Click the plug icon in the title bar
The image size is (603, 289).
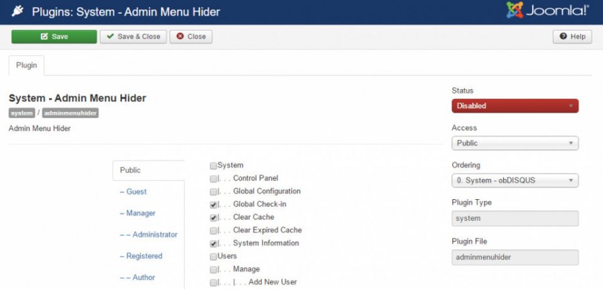pos(19,11)
